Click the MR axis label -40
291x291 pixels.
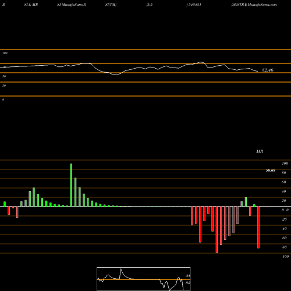pyautogui.click(x=284, y=229)
